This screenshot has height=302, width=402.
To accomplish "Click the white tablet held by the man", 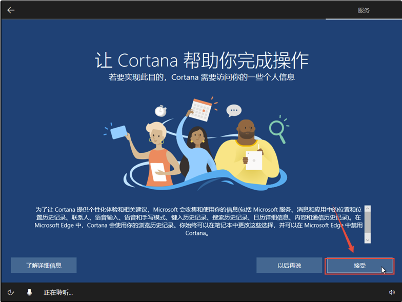I will pyautogui.click(x=254, y=160).
